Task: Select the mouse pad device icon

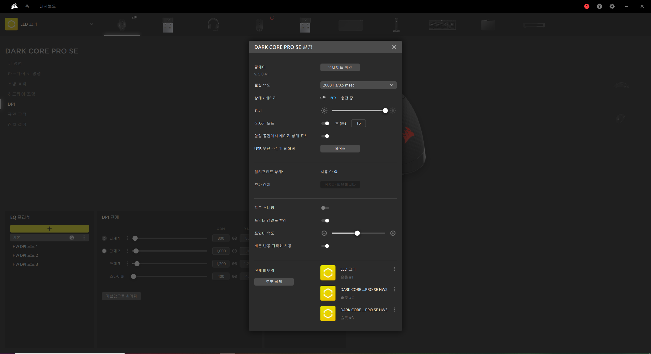Action: 351,25
